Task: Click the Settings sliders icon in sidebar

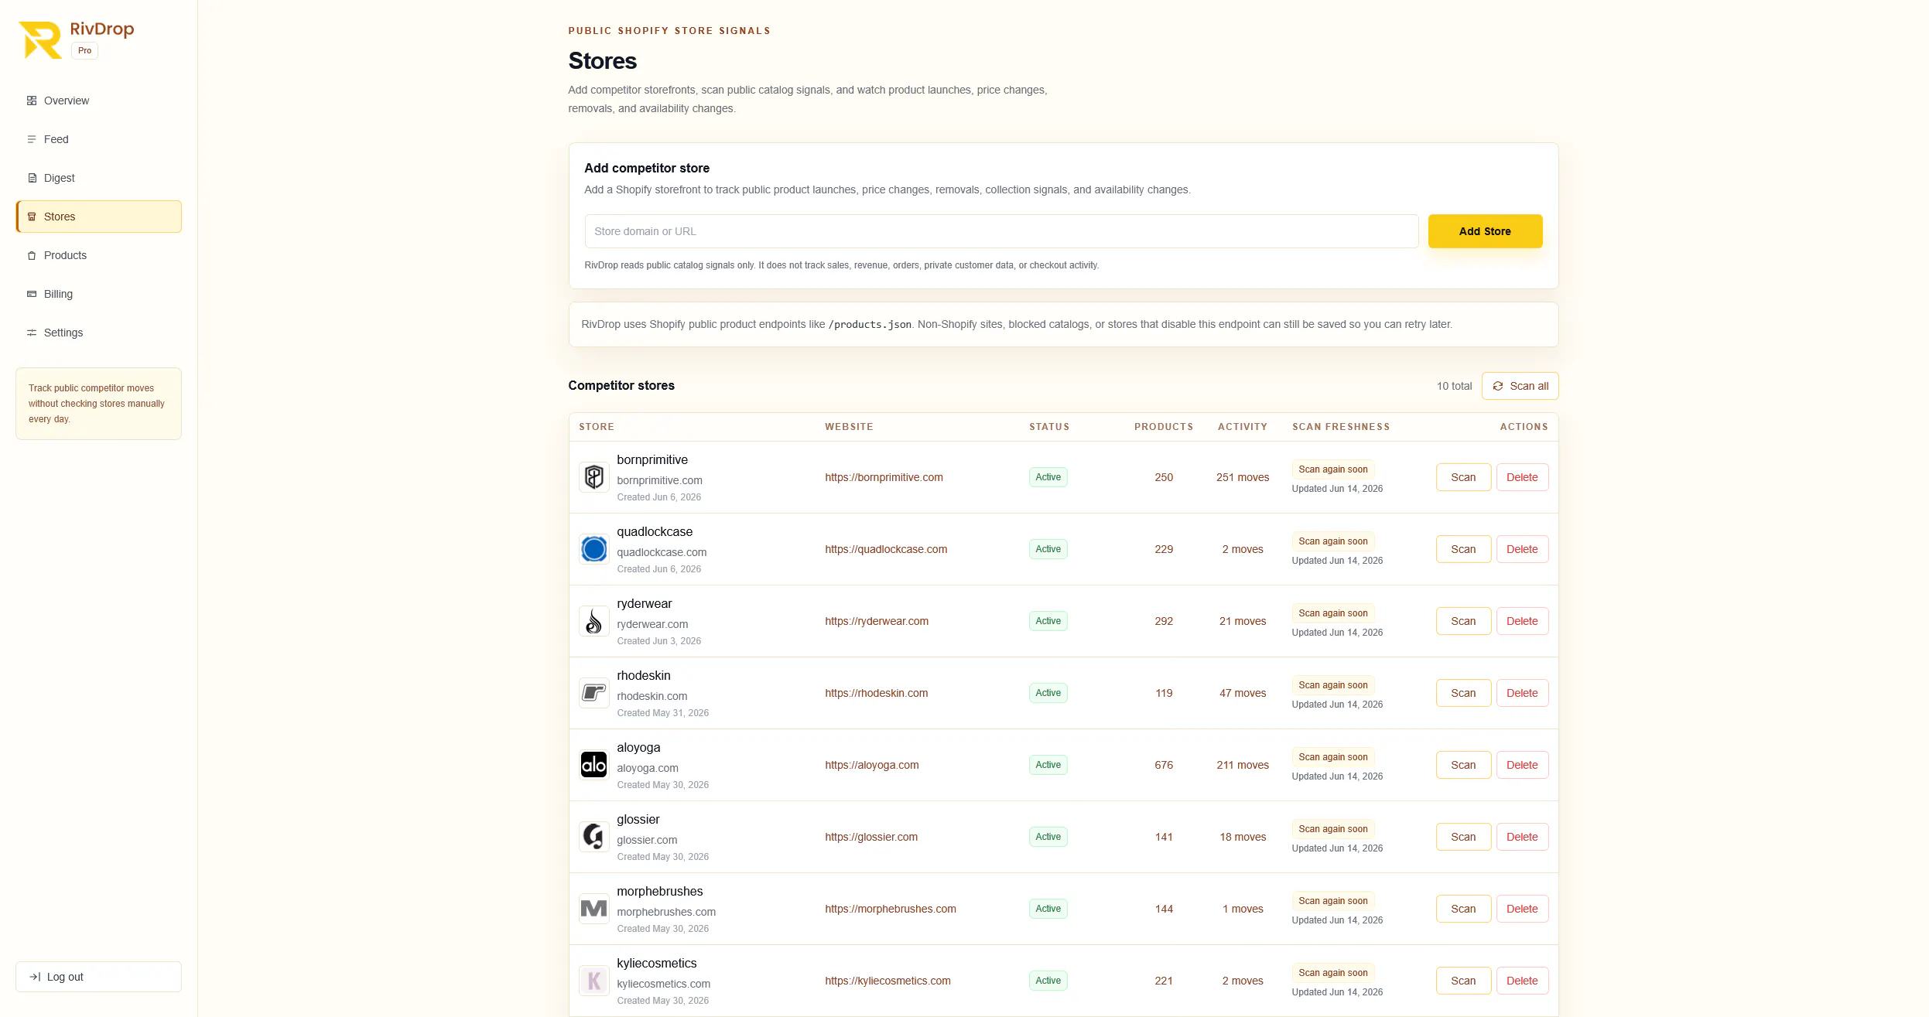Action: pos(32,333)
